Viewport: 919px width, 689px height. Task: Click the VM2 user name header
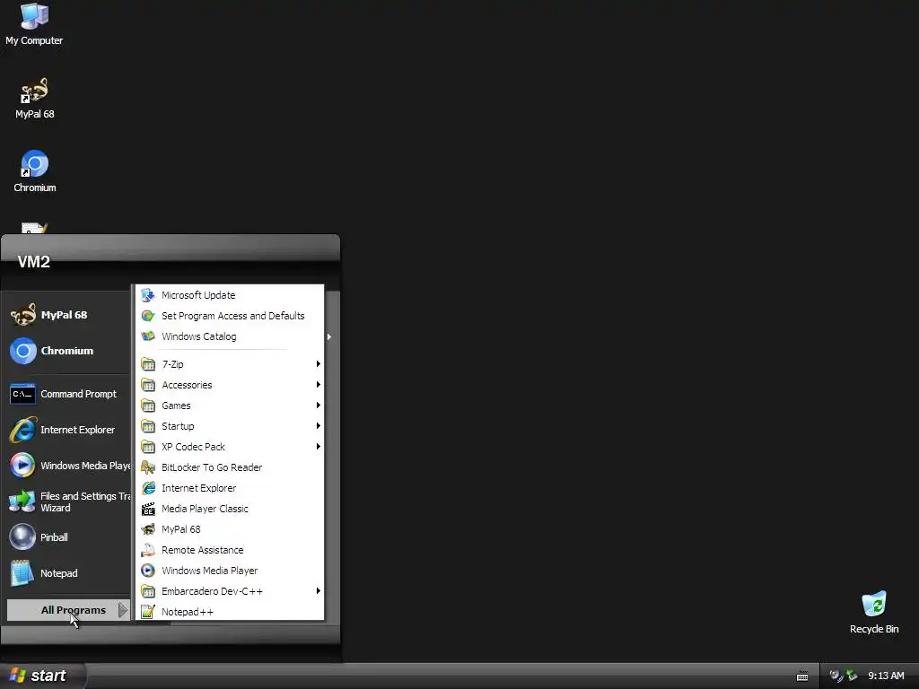click(33, 262)
